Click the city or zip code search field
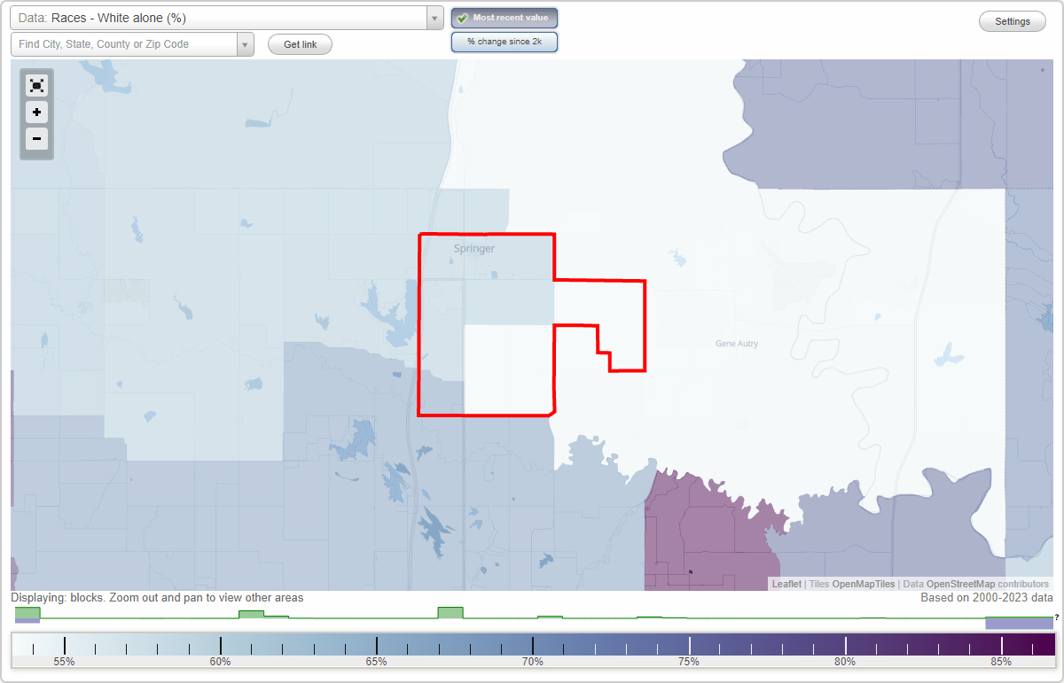 coord(124,43)
